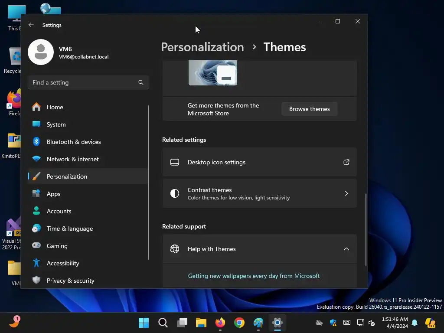Open the widgets icon with notification badge
Image resolution: width=444 pixels, height=333 pixels.
(x=14, y=322)
